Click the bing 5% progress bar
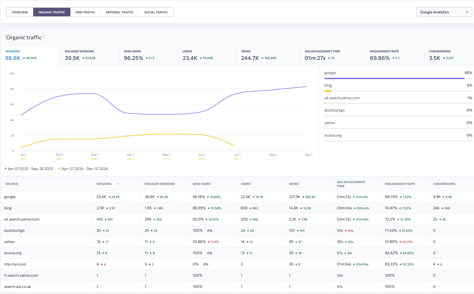The width and height of the screenshot is (474, 294). (398, 91)
